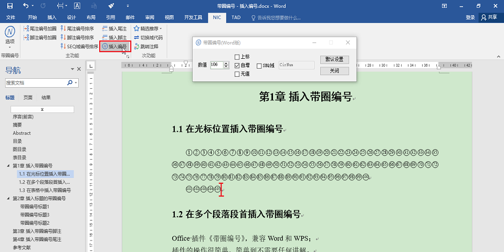504x252 pixels.
Task: Switch to 页面 tab in navigation pane
Action: coord(28,98)
